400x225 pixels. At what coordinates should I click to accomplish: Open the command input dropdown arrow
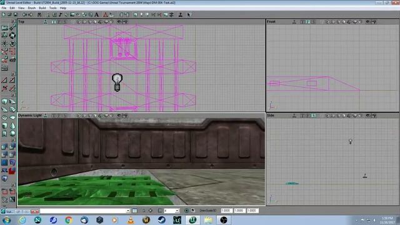[127, 211]
